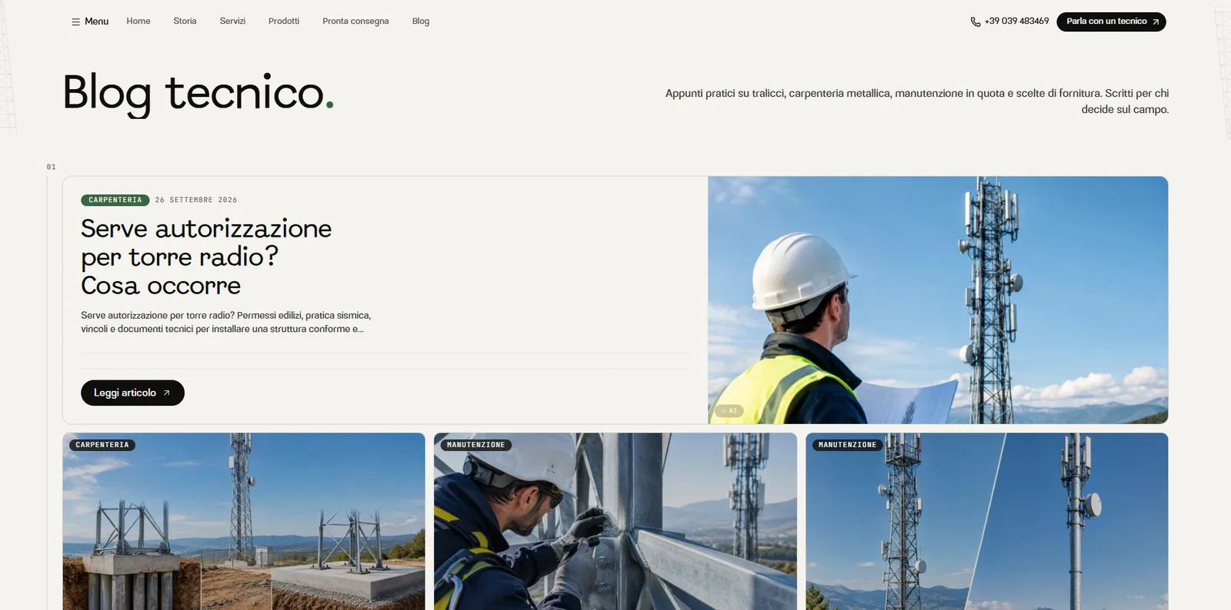
Task: Click the date 26 SETTEMBRE 2026
Action: (196, 200)
